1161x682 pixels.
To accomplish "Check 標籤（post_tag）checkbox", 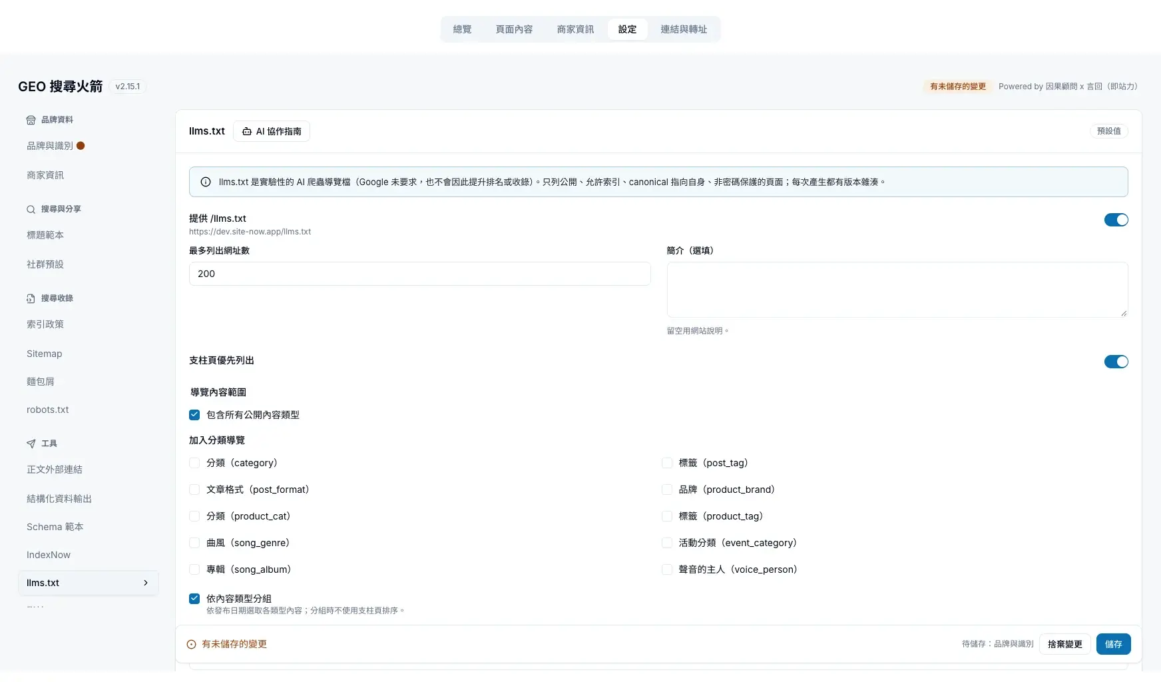I will coord(667,463).
